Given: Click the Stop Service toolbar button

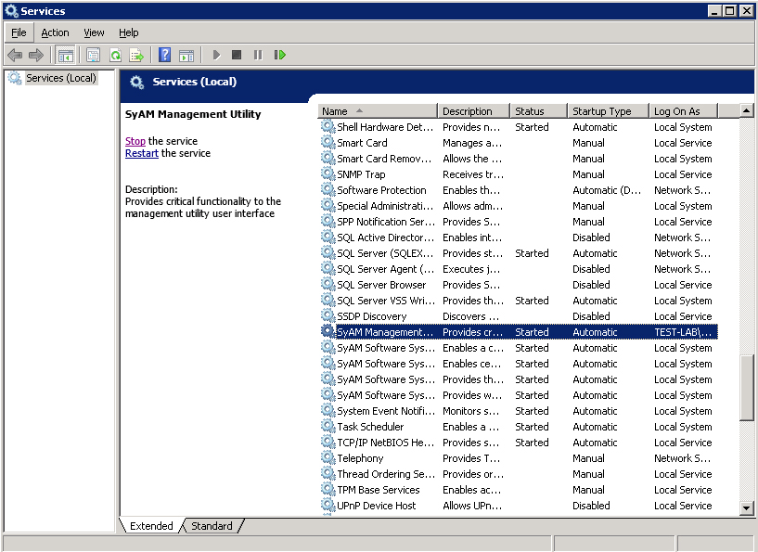Looking at the screenshot, I should [x=237, y=56].
